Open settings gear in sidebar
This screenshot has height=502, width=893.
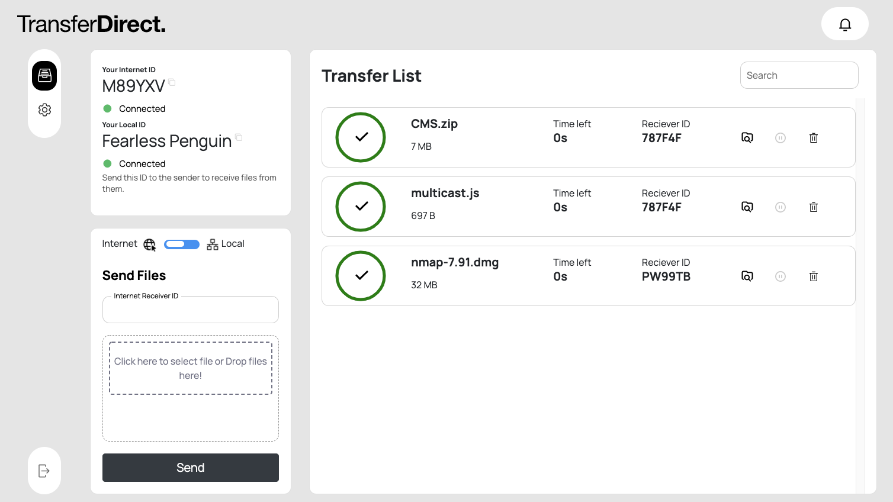(x=44, y=110)
